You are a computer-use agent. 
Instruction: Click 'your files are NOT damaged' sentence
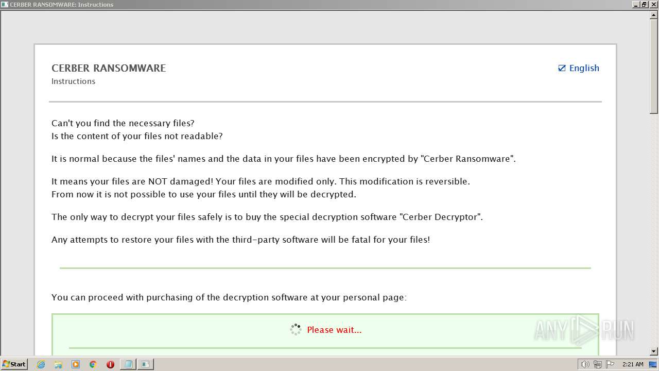point(261,181)
